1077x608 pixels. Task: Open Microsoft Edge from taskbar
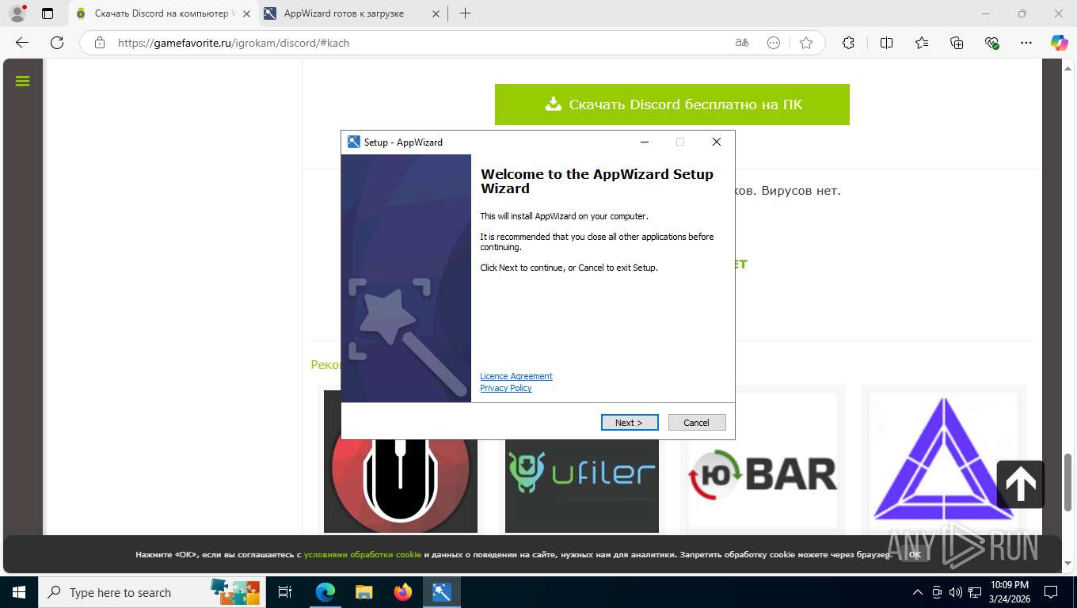(x=325, y=592)
